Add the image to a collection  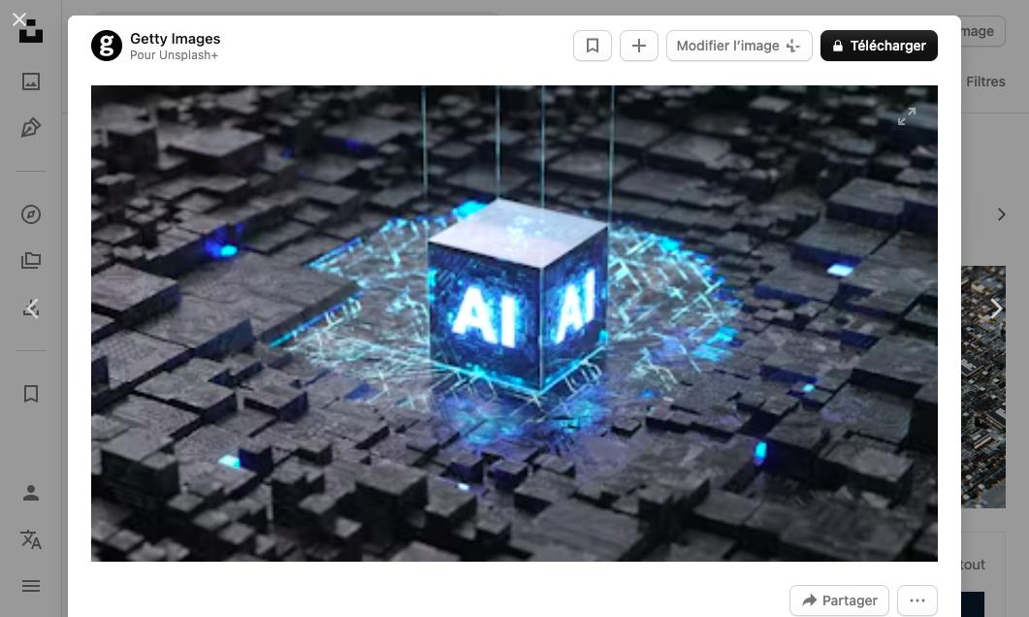click(x=639, y=46)
